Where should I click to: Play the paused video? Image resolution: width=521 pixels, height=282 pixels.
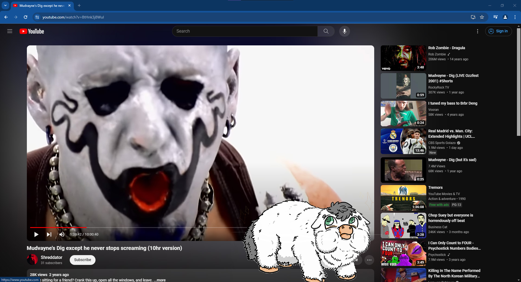pos(36,234)
